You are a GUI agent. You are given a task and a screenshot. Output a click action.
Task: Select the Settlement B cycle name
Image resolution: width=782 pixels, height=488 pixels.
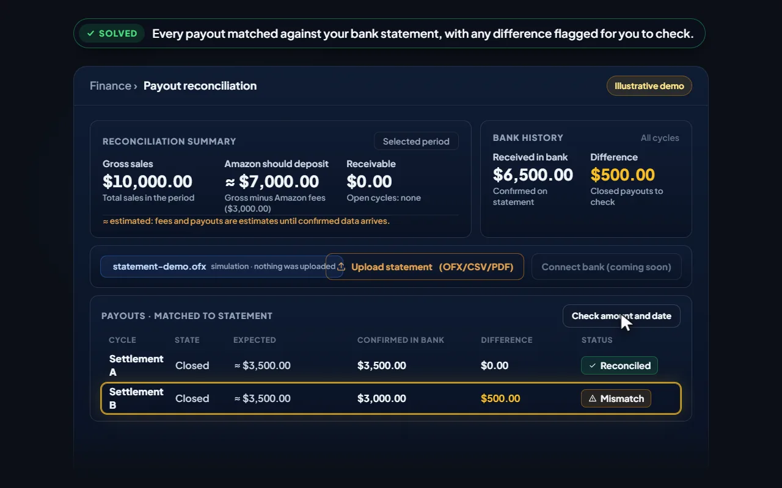point(136,398)
